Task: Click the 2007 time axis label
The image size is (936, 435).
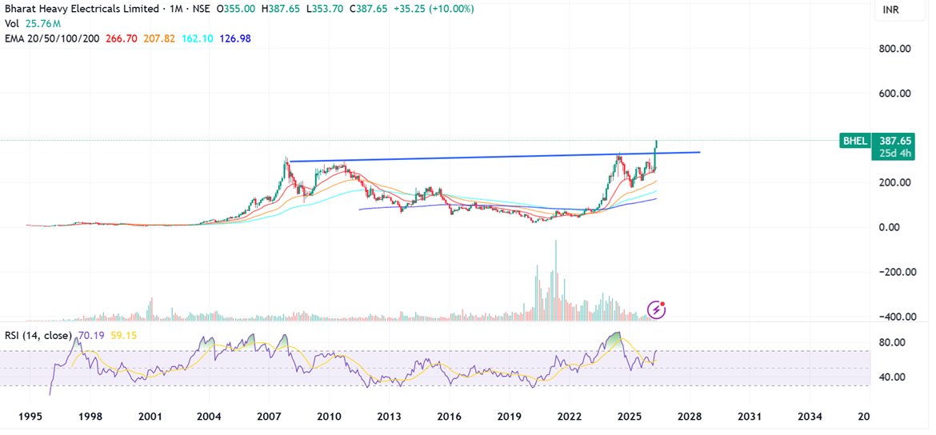Action: pos(270,416)
